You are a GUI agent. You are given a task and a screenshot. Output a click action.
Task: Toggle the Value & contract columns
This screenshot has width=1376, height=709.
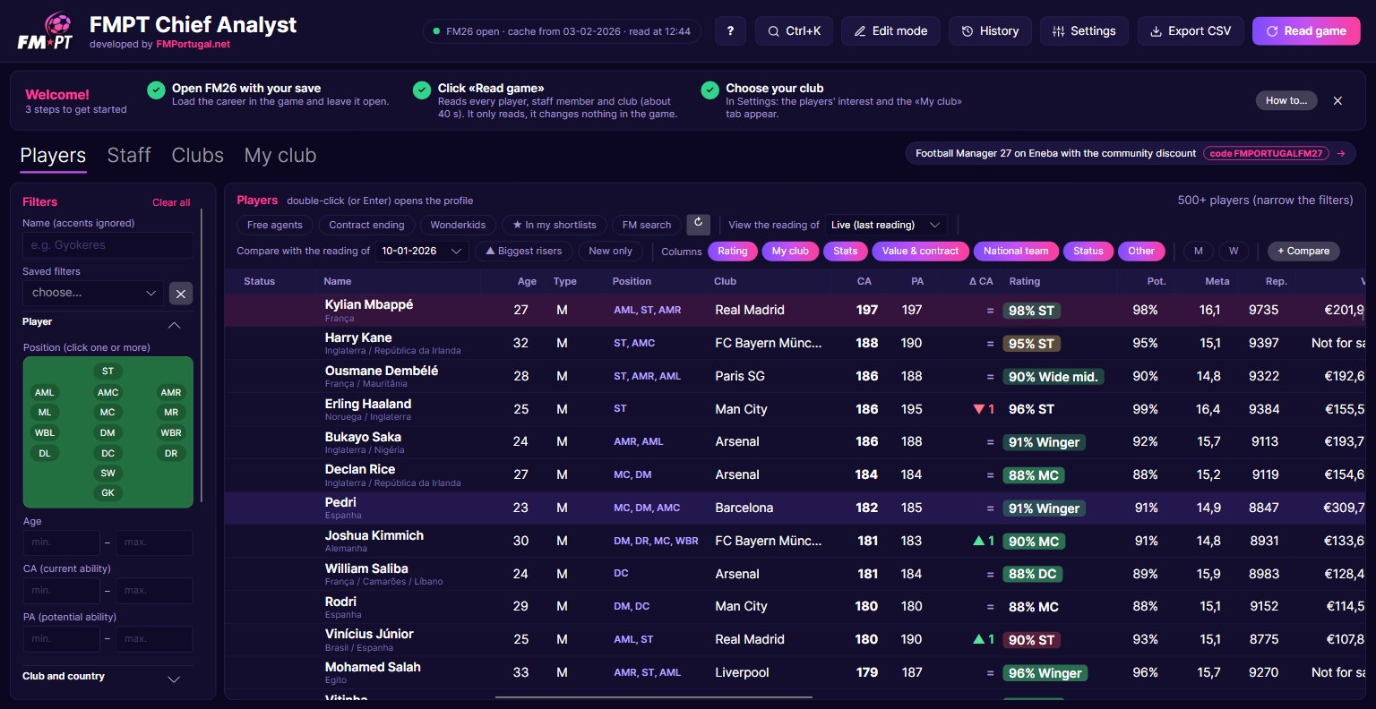click(920, 252)
